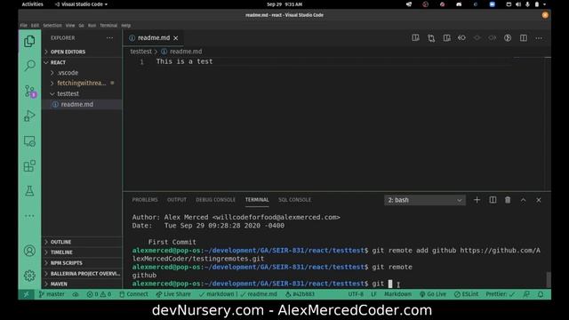The width and height of the screenshot is (569, 320).
Task: Kill the terminal with trash icon
Action: pos(508,200)
